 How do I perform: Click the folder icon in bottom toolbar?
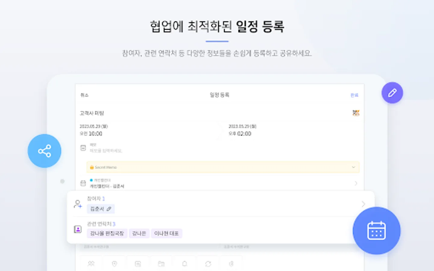[x=161, y=264]
